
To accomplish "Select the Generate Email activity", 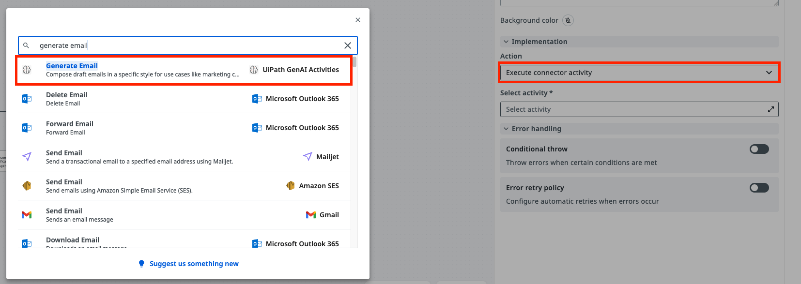I will pos(184,70).
